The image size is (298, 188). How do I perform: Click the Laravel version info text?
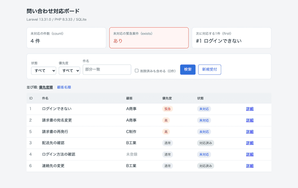[x=56, y=19]
